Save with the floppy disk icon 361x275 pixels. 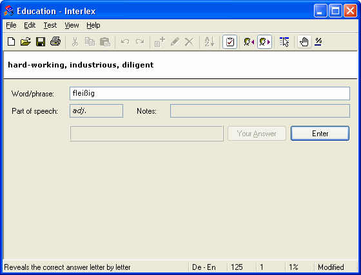[x=41, y=42]
